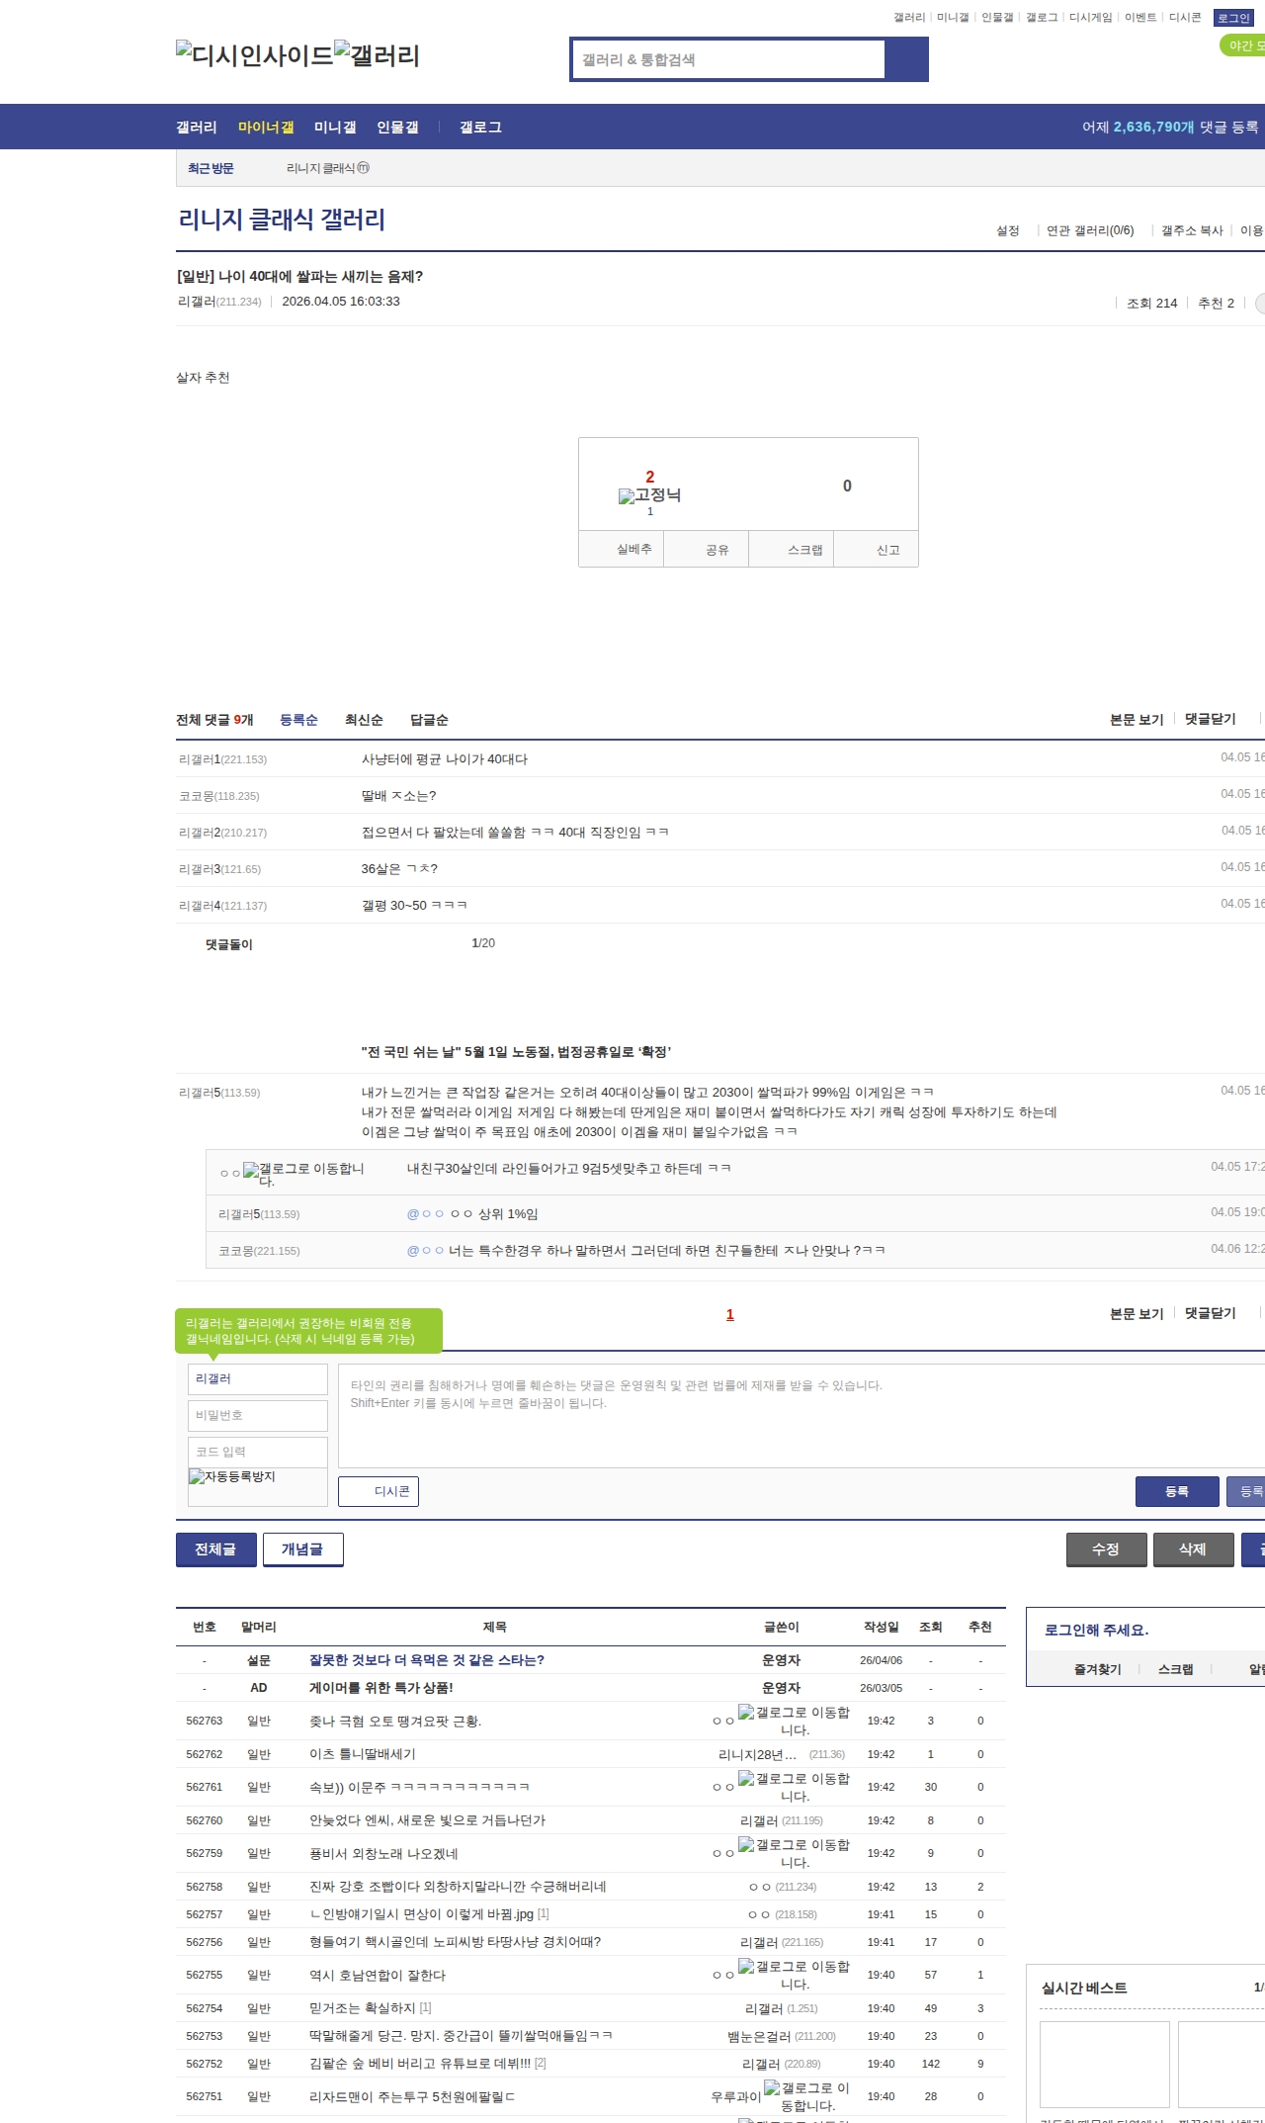Viewport: 1265px width, 2123px height.
Task: Expand the 연관 갤러리(0/6) list
Action: [x=1090, y=230]
